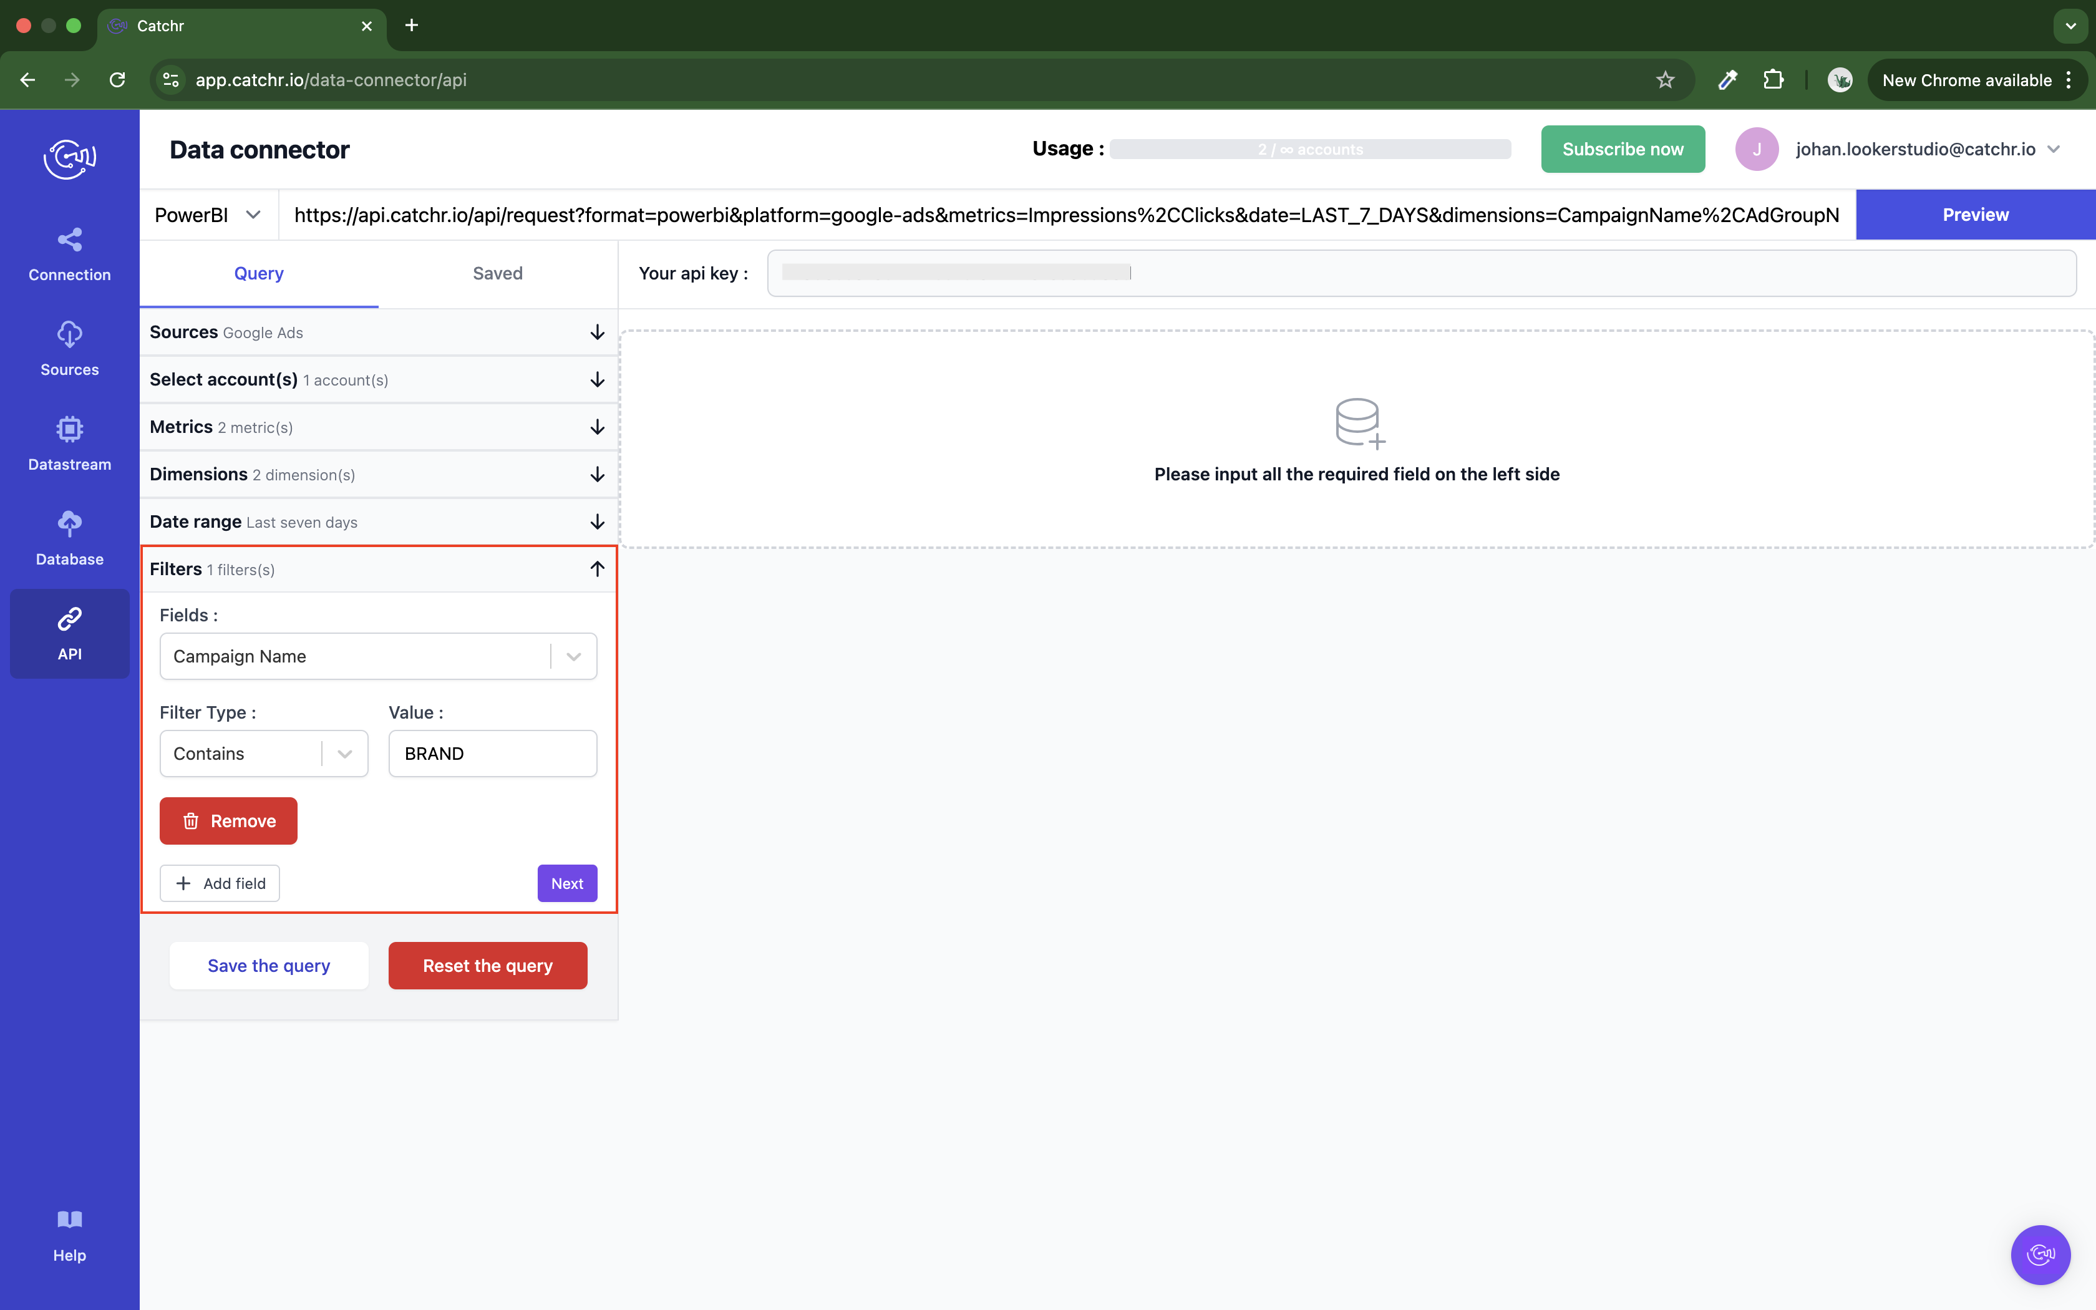
Task: Reload the page
Action: [x=118, y=80]
